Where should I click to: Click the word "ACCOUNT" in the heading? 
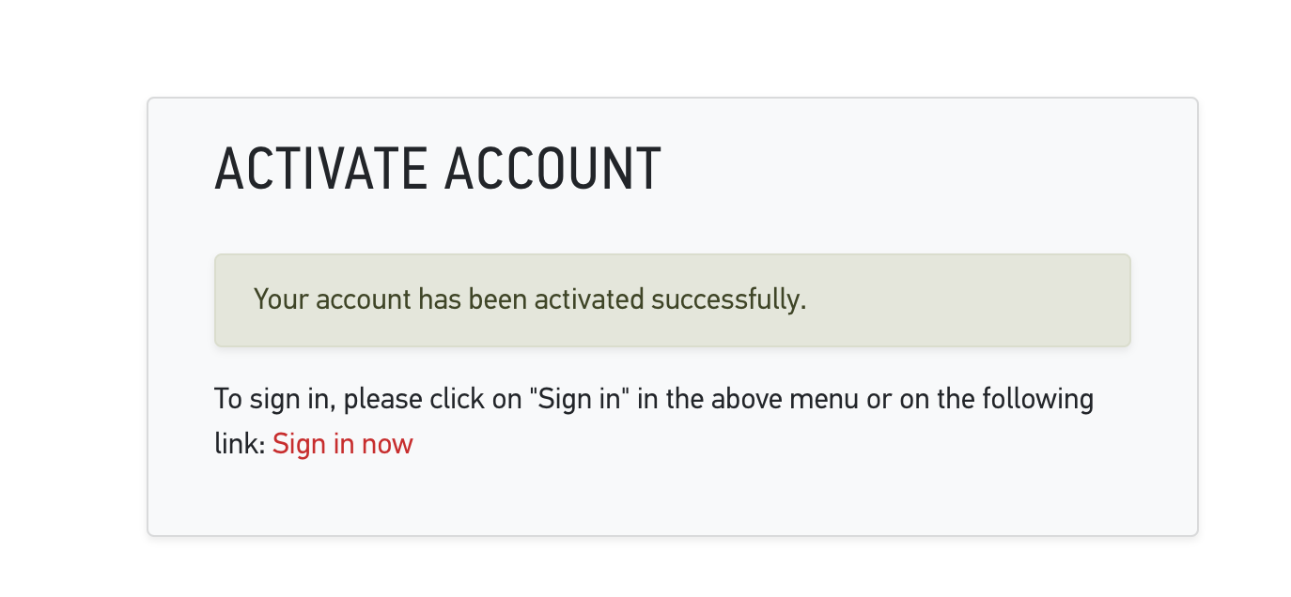(552, 170)
